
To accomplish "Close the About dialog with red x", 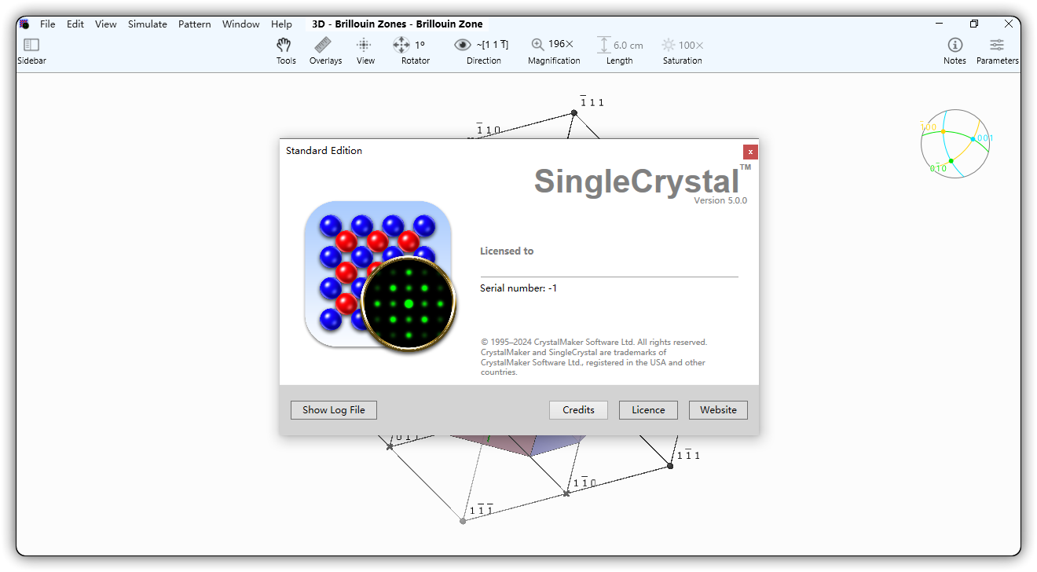I will click(750, 152).
